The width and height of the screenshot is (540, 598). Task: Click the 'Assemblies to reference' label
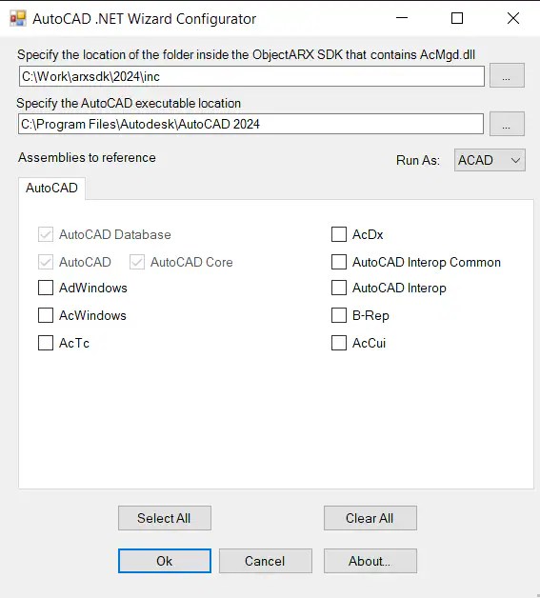[x=87, y=157]
